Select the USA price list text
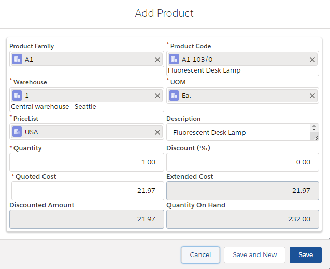The width and height of the screenshot is (330, 269). [32, 132]
